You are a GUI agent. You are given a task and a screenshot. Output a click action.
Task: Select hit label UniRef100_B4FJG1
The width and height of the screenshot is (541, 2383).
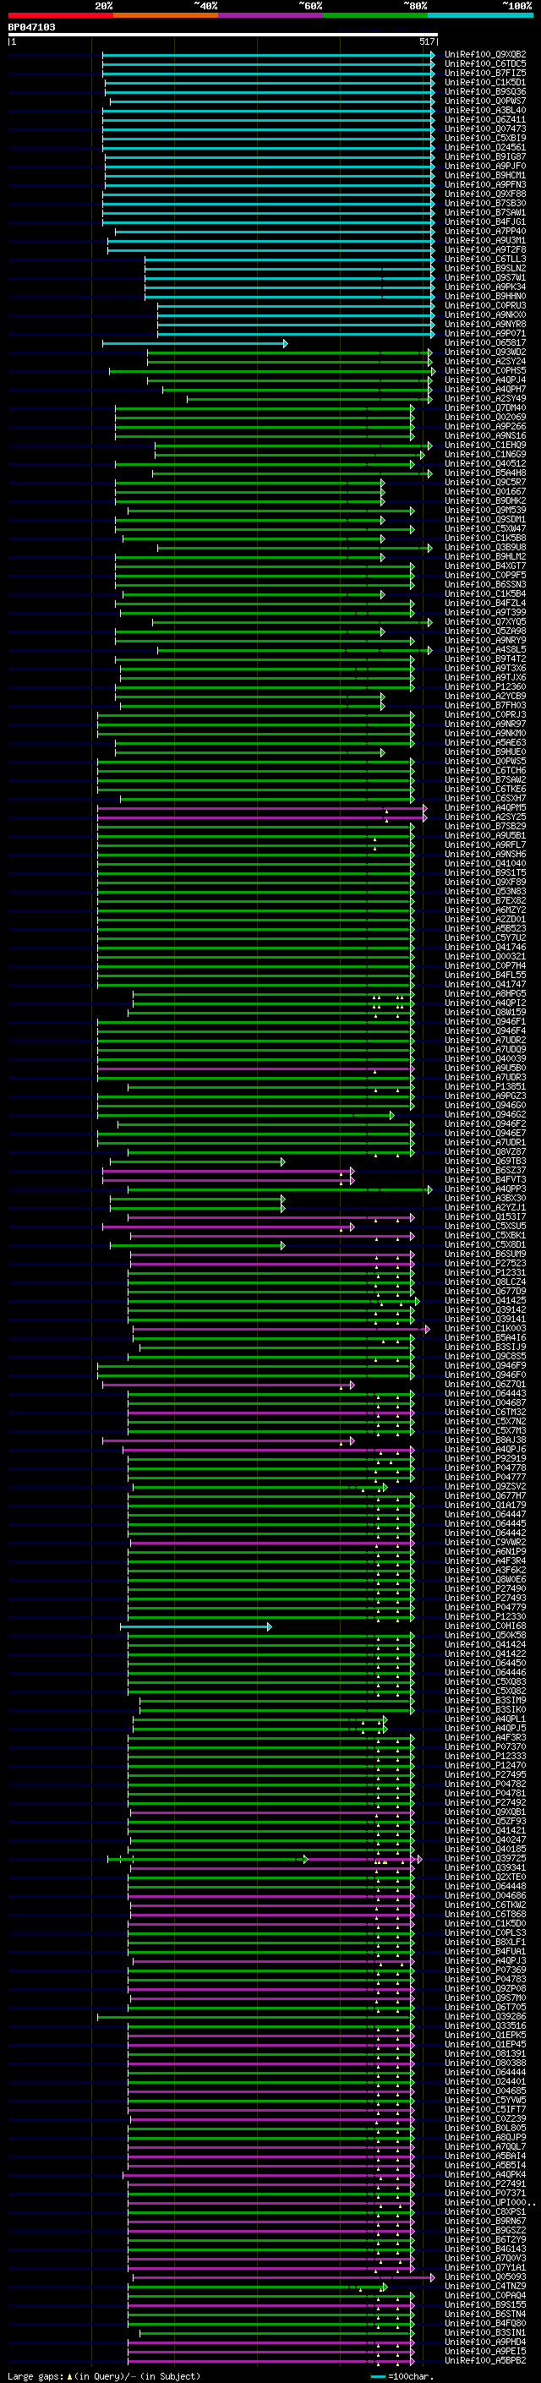[x=485, y=222]
